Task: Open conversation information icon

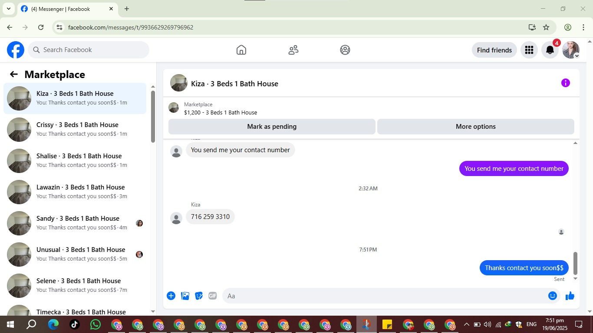Action: (x=565, y=83)
